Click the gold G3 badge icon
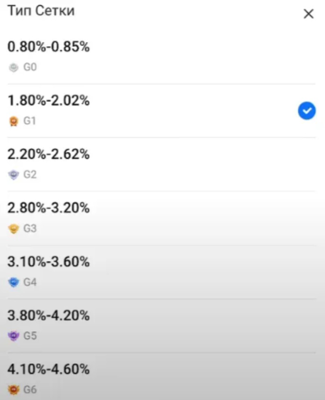Screen dimensions: 325x400 pyautogui.click(x=14, y=229)
